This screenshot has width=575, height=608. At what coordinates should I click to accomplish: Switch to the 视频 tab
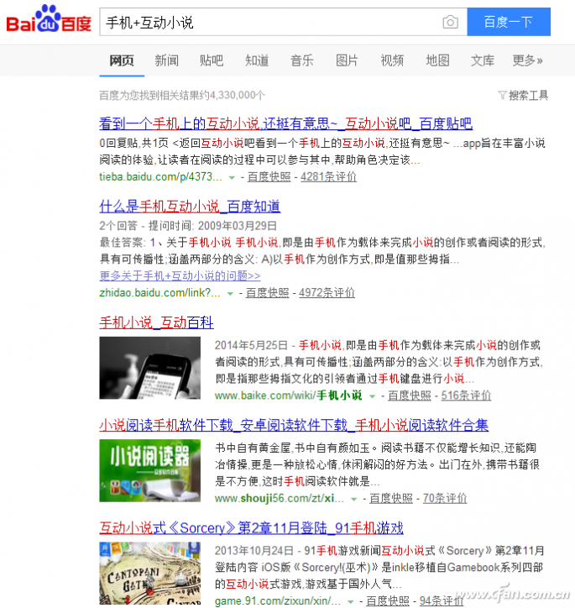tap(392, 60)
